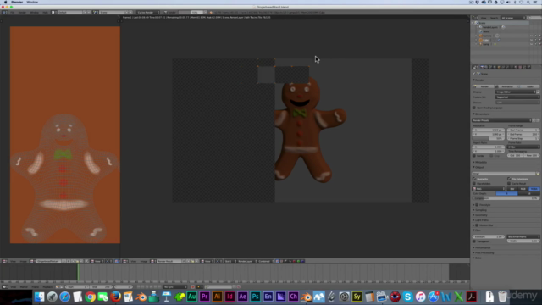The width and height of the screenshot is (542, 305).
Task: Click the output file path field
Action: (x=504, y=174)
